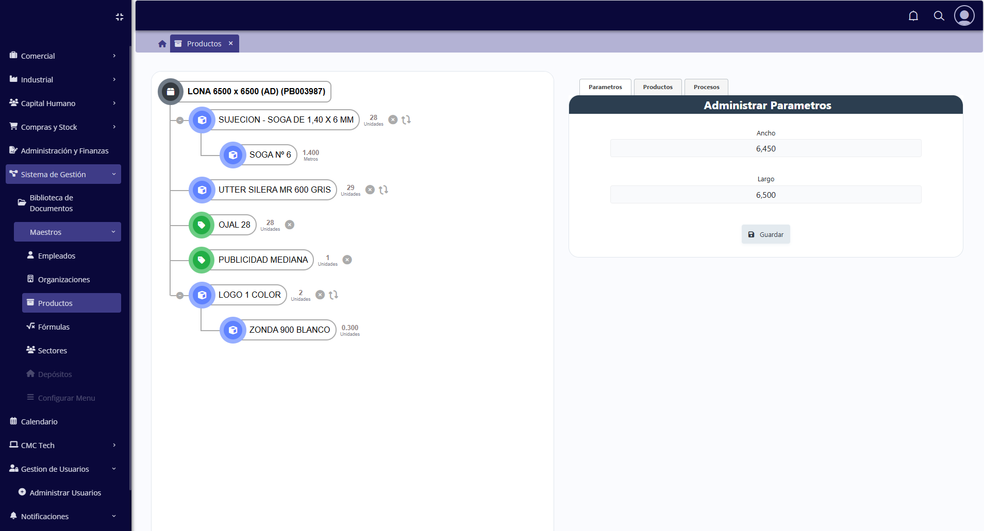Open search with the magnifier icon
984x531 pixels.
939,16
